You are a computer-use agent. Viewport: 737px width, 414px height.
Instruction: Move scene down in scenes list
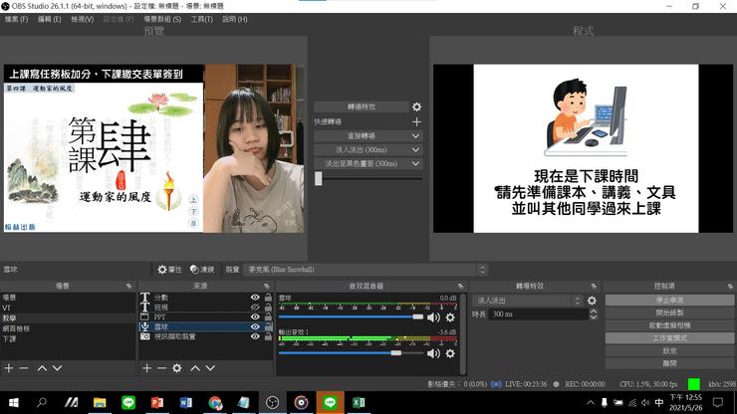(57, 368)
